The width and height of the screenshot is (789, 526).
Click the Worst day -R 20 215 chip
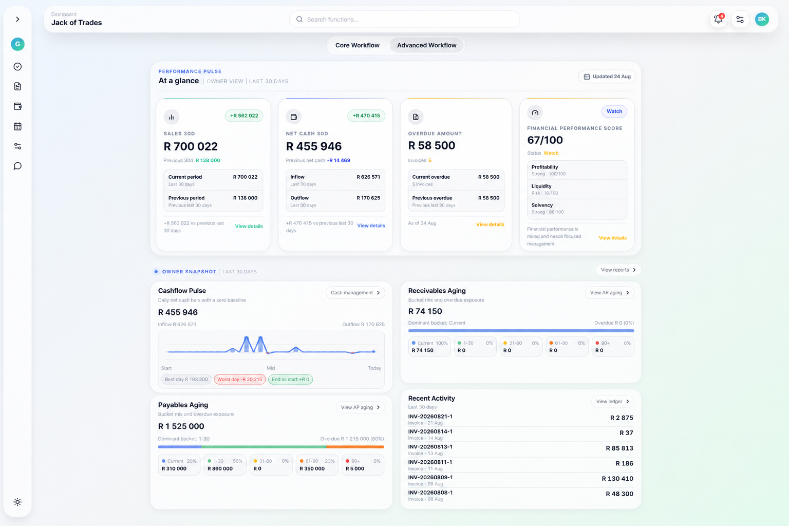(x=239, y=380)
